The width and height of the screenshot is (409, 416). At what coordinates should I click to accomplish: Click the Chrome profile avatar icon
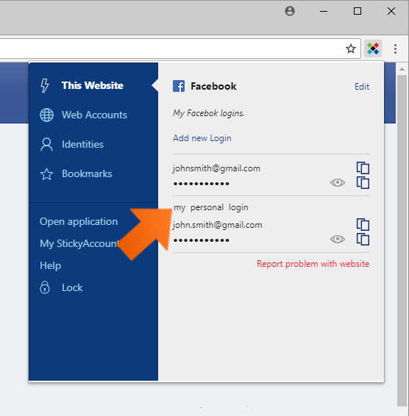[290, 11]
